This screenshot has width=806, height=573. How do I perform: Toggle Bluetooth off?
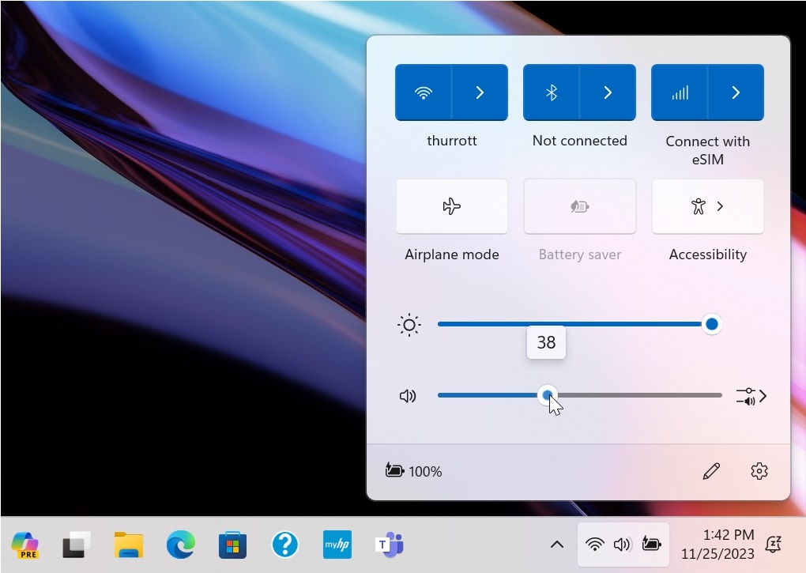click(552, 92)
